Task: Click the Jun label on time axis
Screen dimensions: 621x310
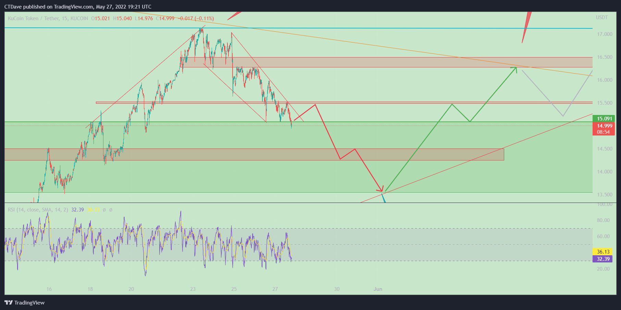Action: (378, 289)
